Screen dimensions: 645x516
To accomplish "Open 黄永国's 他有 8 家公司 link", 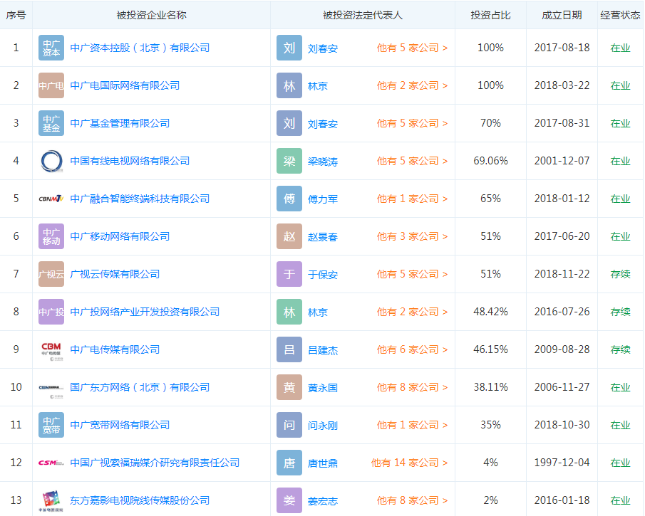I will 412,387.
